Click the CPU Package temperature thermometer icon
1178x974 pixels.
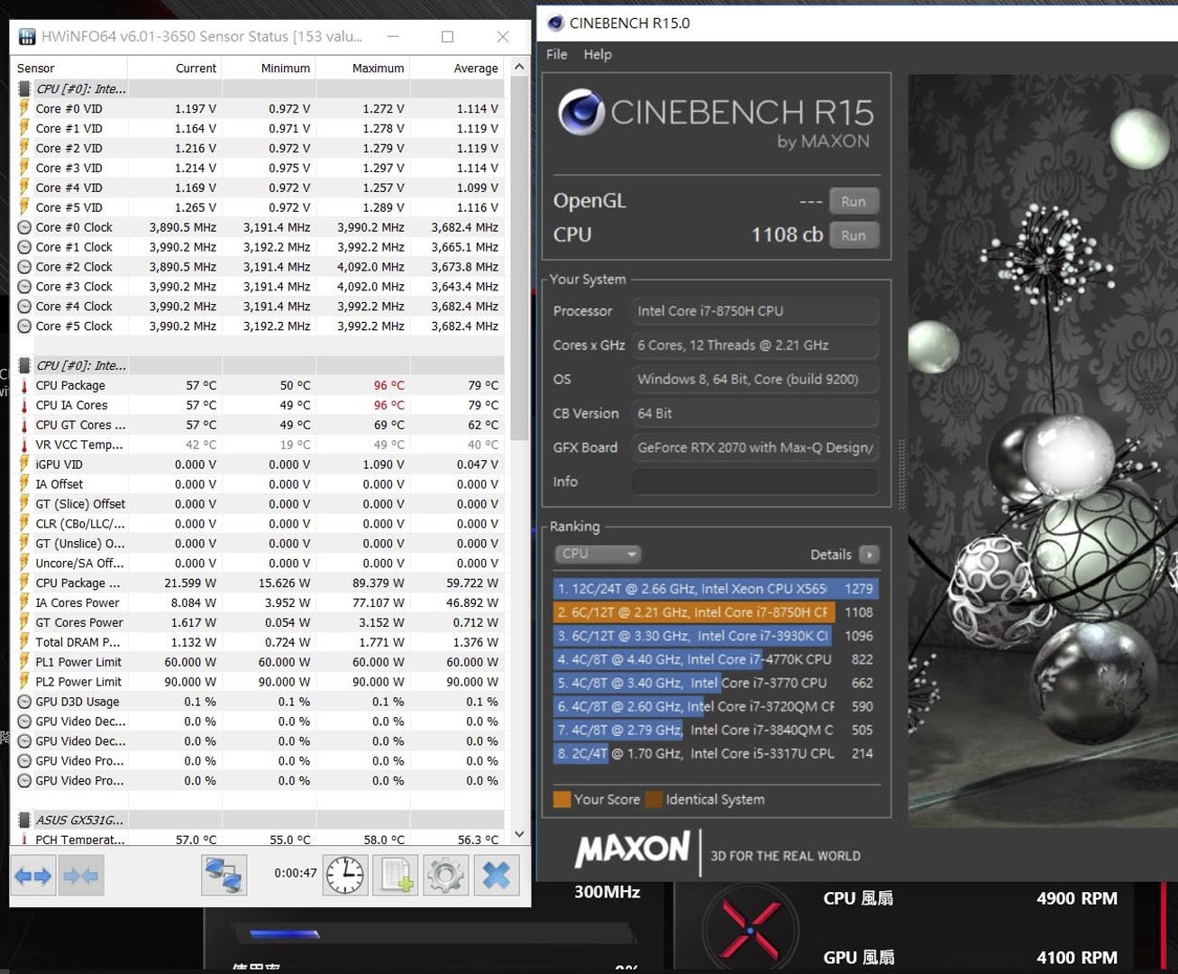tap(24, 385)
